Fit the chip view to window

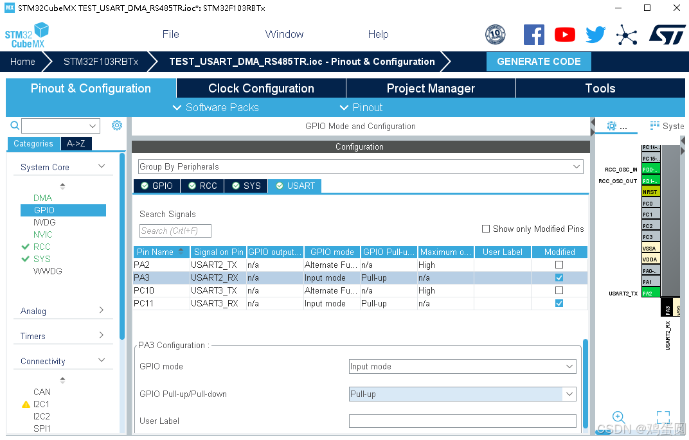coord(663,417)
